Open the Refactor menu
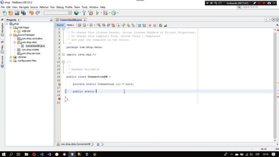The height and width of the screenshot is (157, 279). (44, 7)
